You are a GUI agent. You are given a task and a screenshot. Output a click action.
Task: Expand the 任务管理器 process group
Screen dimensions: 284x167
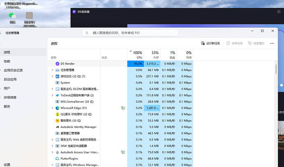tap(52, 70)
